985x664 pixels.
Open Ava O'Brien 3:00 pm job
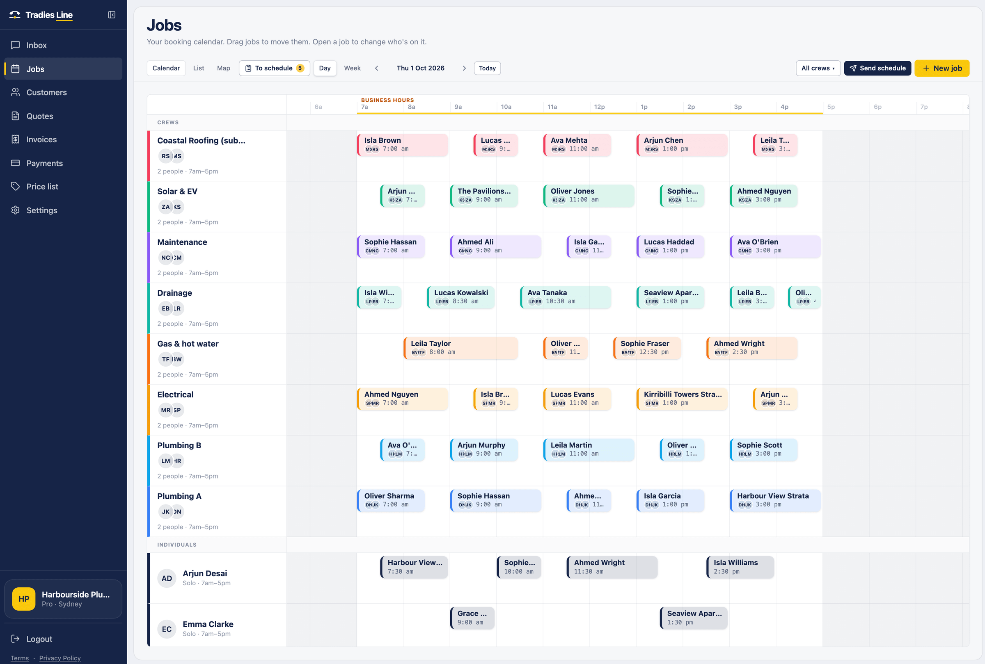point(775,246)
